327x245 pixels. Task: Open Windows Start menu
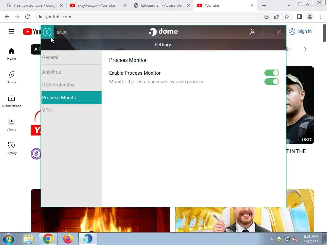point(9,239)
